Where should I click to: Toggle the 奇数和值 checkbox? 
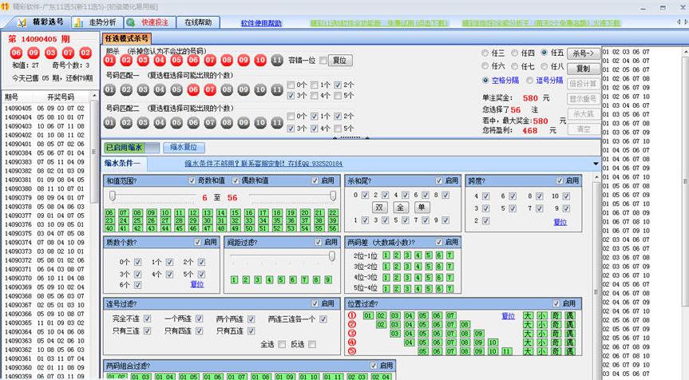[192, 180]
